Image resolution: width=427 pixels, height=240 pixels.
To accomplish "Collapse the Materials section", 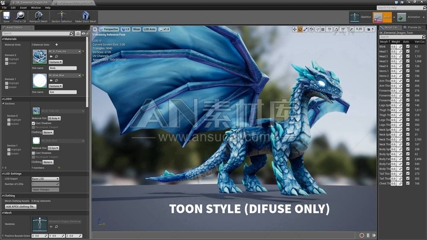I will pos(3,39).
